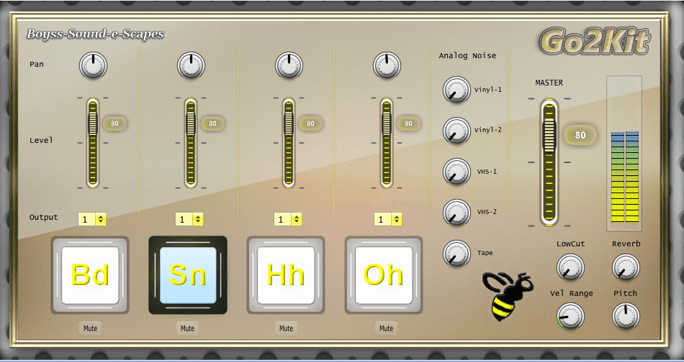Click the Bd bass drum pad
The width and height of the screenshot is (684, 362).
[90, 275]
